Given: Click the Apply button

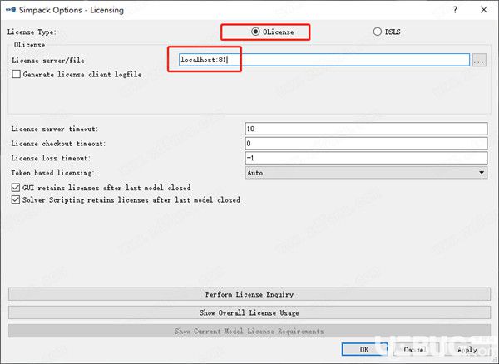Looking at the screenshot, I should [x=467, y=350].
